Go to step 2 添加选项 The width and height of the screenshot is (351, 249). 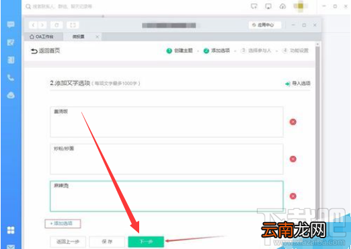pyautogui.click(x=217, y=50)
